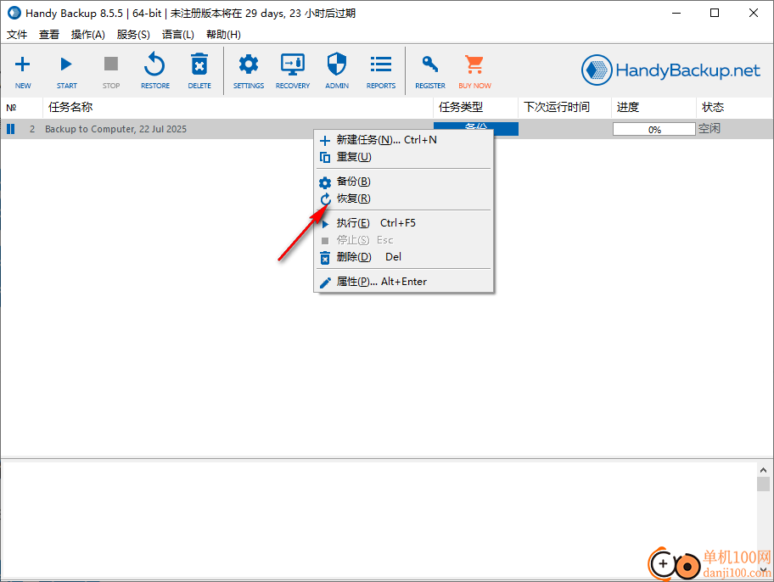Open REPORTS list toolbar icon
Image resolution: width=774 pixels, height=582 pixels.
coord(381,71)
